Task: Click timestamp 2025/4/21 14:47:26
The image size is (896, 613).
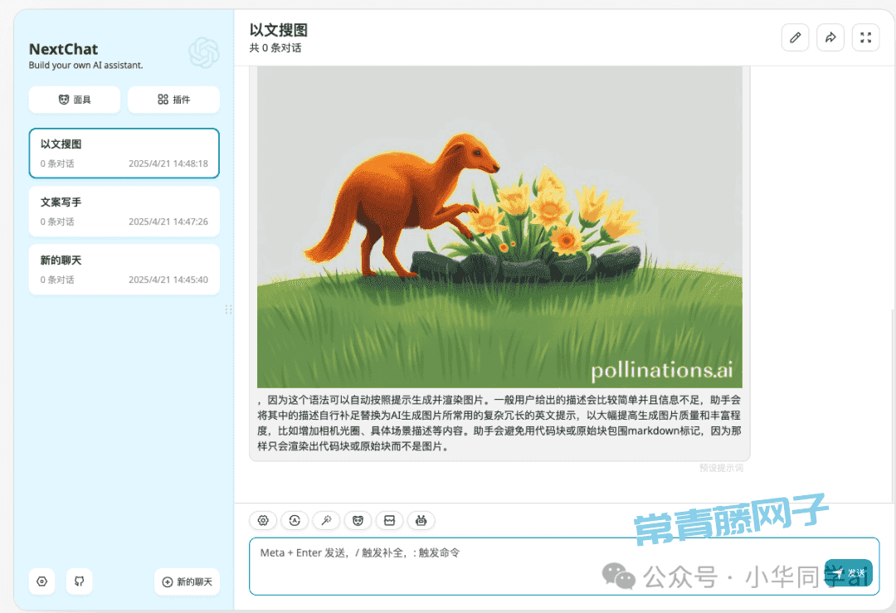Action: [x=168, y=221]
